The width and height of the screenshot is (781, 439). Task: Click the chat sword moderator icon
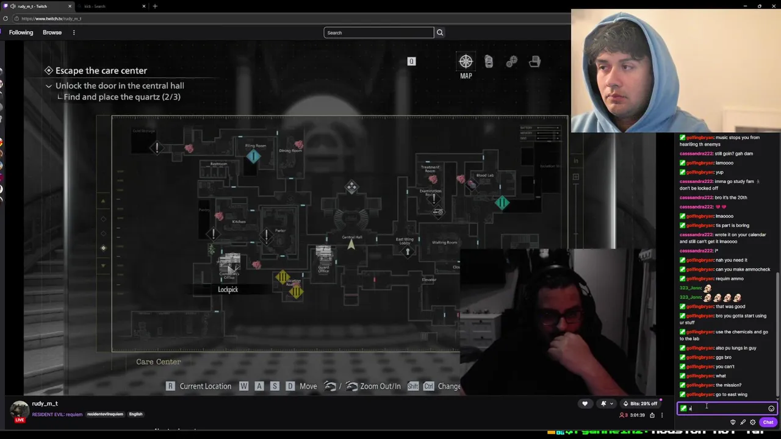click(743, 422)
